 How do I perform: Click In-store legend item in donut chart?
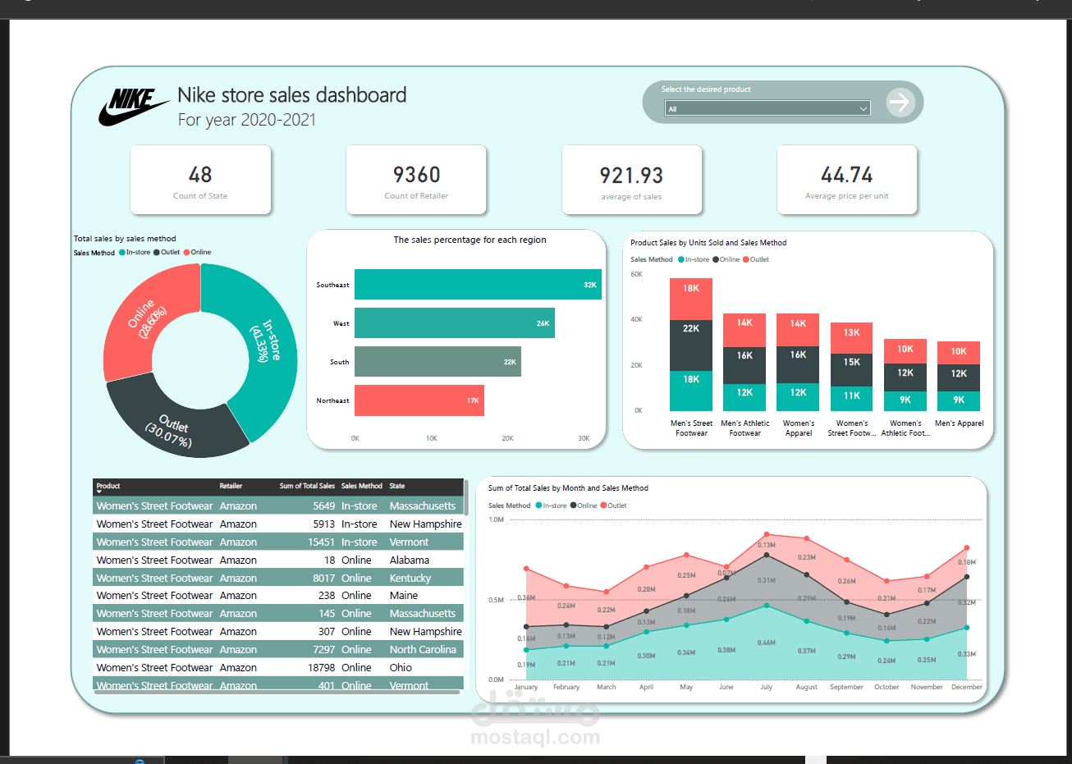click(135, 252)
